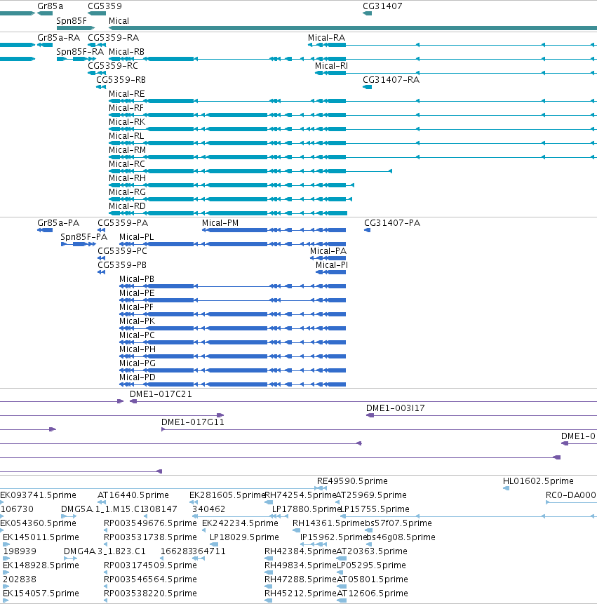Click the CG31407-RA transcript label

[391, 80]
